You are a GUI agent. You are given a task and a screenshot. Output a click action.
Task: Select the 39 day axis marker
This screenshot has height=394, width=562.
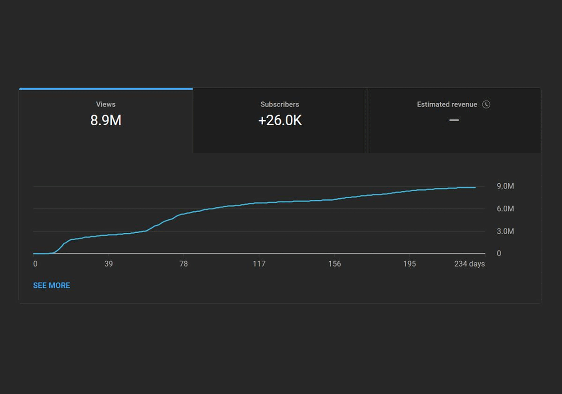coord(109,264)
